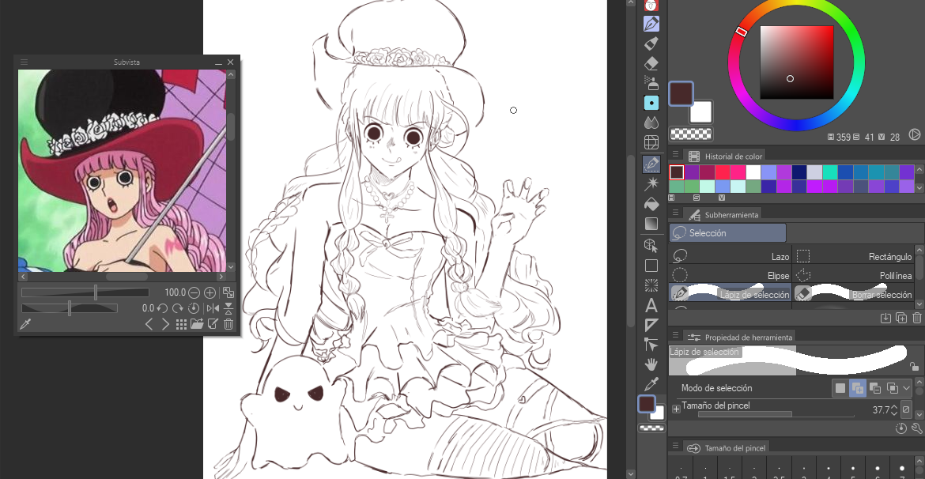Select the Auto select magic wand tool
Screen dimensions: 925x479
click(x=651, y=184)
